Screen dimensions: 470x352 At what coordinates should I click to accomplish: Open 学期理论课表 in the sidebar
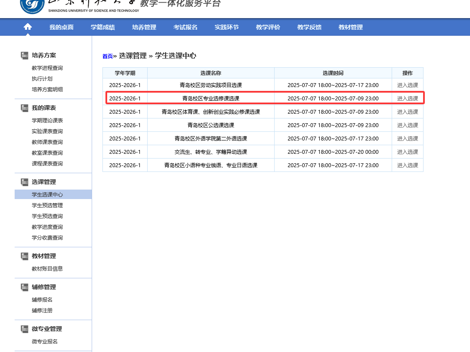(x=47, y=121)
